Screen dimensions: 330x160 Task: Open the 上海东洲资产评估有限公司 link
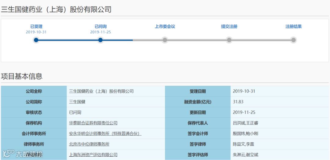(x=93, y=155)
